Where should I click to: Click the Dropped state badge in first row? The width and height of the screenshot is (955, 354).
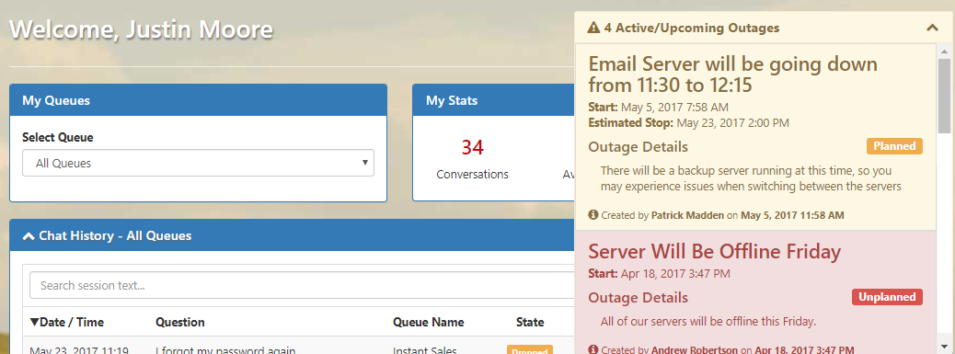pyautogui.click(x=530, y=350)
